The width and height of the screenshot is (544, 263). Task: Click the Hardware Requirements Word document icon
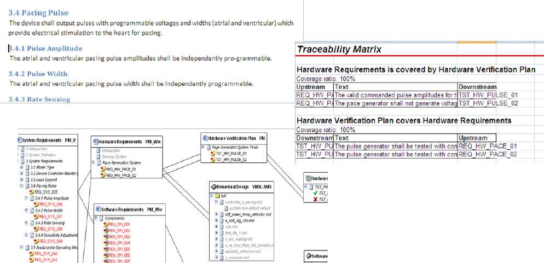coord(96,142)
